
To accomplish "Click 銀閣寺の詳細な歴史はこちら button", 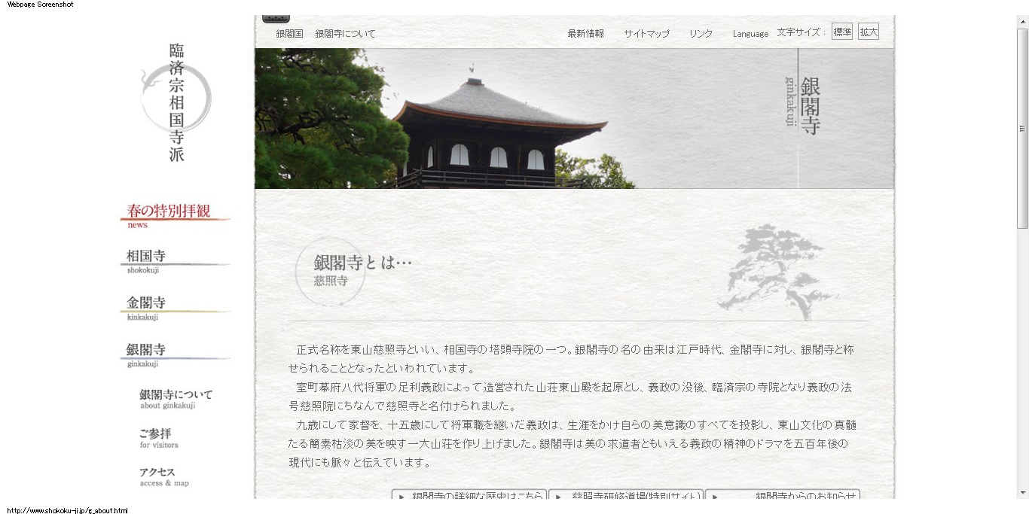I will 469,494.
